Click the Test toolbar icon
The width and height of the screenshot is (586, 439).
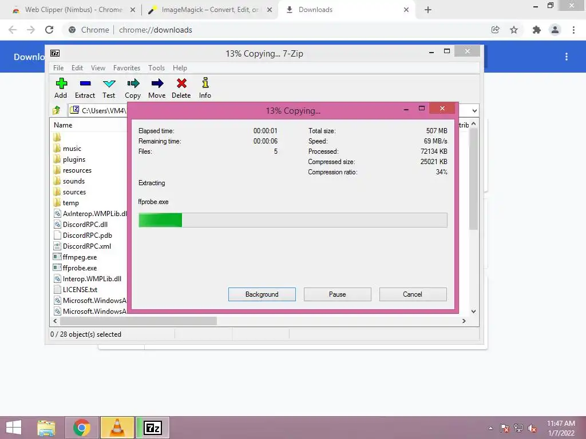(x=109, y=83)
